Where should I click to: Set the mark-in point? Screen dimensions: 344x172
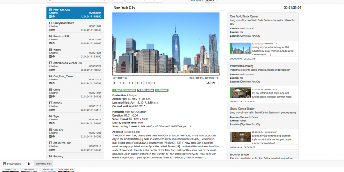point(138,83)
